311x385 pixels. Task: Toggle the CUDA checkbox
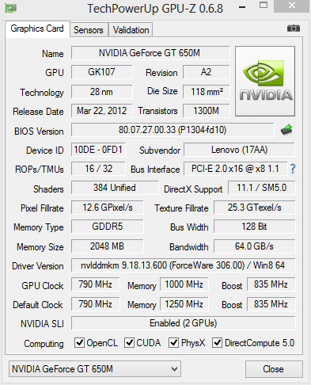[129, 342]
